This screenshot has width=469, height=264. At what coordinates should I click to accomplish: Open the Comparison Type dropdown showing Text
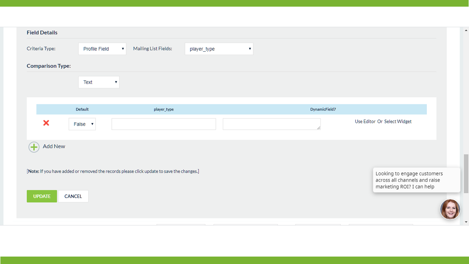99,82
